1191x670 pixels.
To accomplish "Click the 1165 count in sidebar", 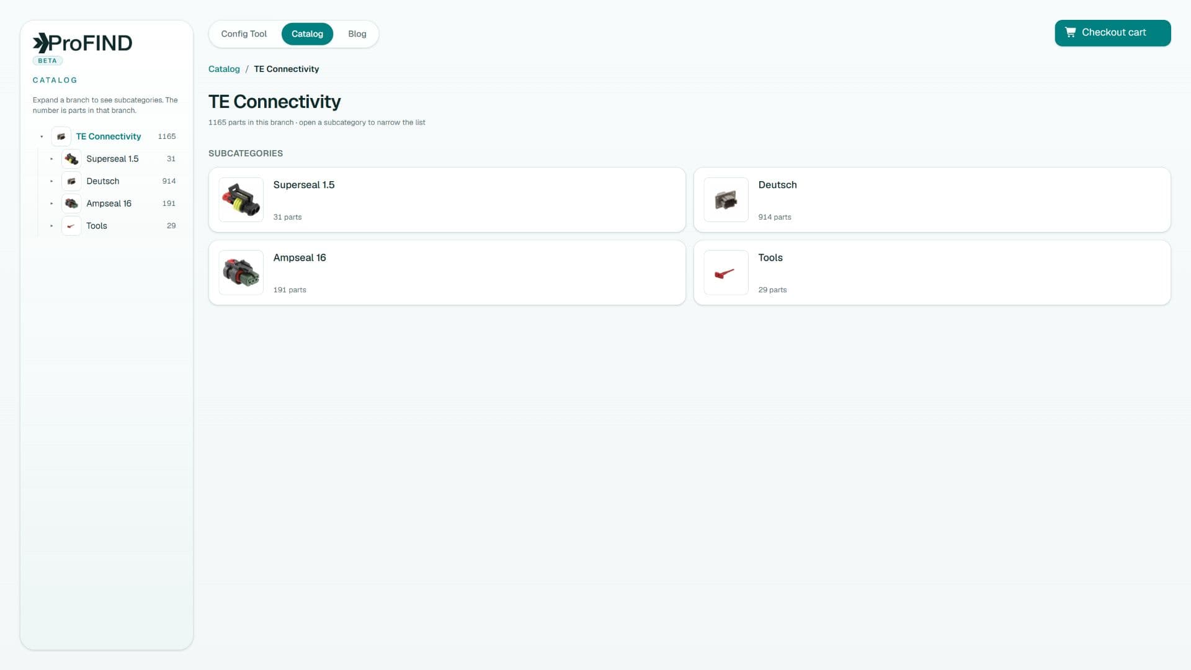I will pos(167,136).
